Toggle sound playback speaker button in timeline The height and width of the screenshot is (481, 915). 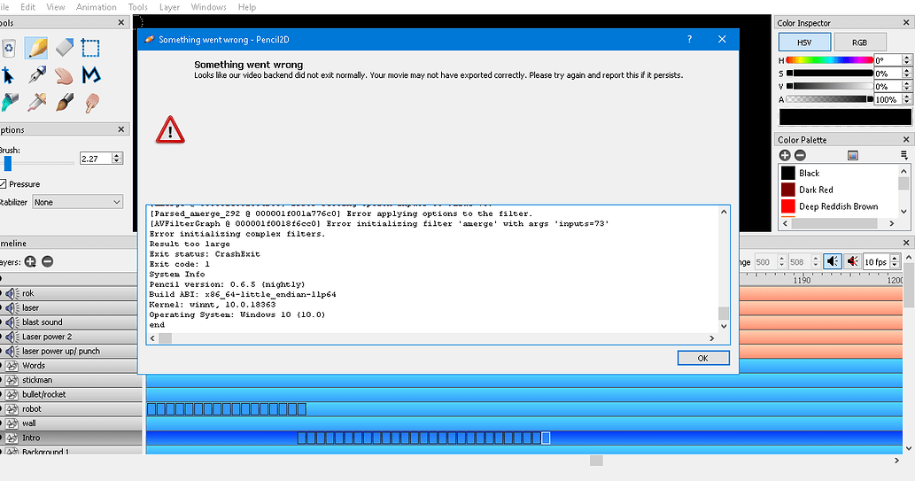tap(833, 261)
